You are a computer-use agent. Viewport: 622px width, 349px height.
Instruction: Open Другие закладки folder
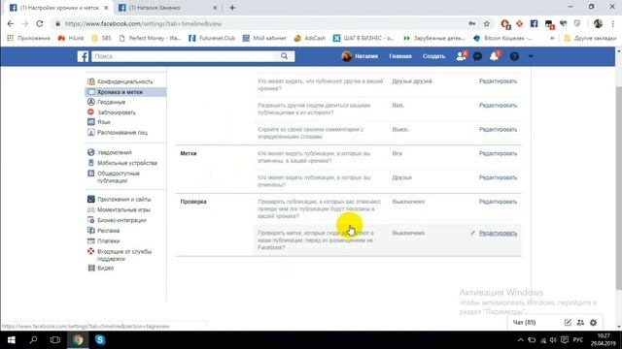click(x=590, y=38)
